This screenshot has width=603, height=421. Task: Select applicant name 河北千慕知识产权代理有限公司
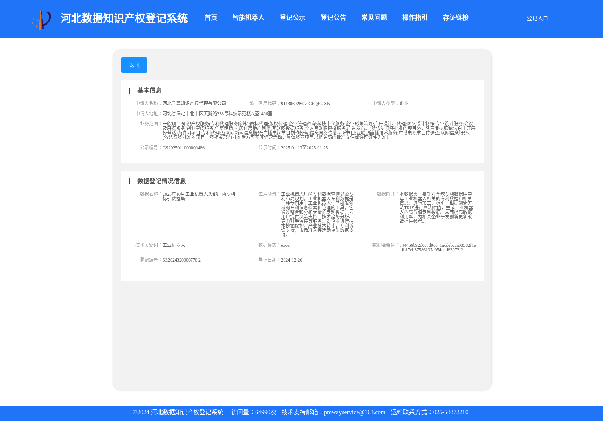(x=194, y=103)
